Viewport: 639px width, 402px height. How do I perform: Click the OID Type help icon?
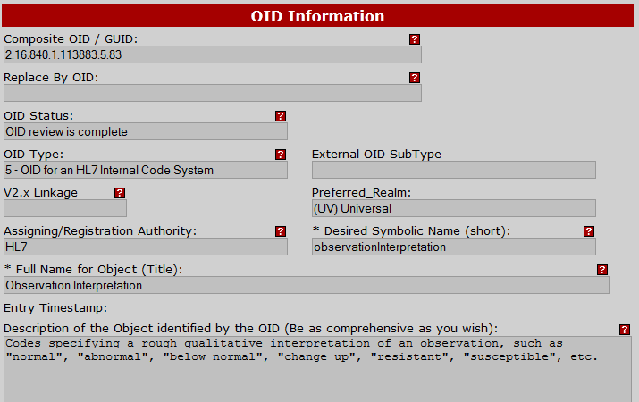pos(281,155)
